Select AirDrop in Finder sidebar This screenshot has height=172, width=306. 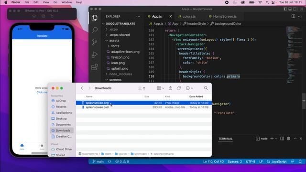61,101
